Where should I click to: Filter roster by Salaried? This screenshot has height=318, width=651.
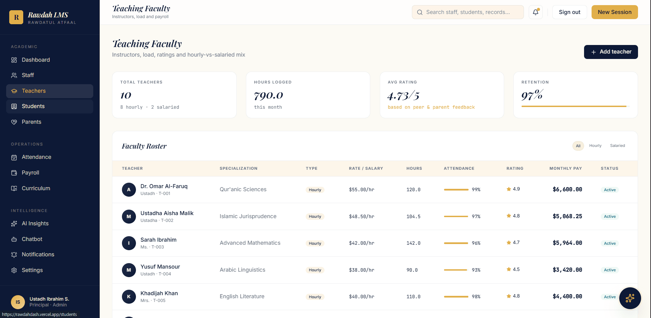point(618,146)
